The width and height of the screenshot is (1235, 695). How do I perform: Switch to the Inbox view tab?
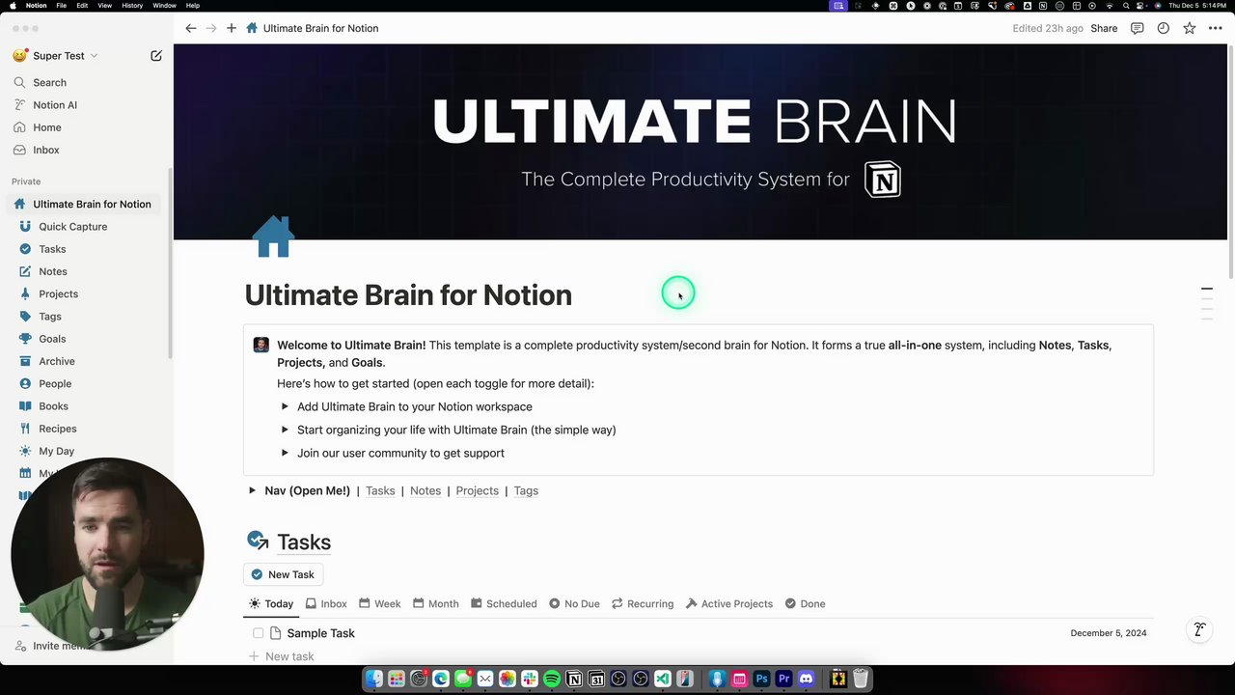(x=326, y=603)
